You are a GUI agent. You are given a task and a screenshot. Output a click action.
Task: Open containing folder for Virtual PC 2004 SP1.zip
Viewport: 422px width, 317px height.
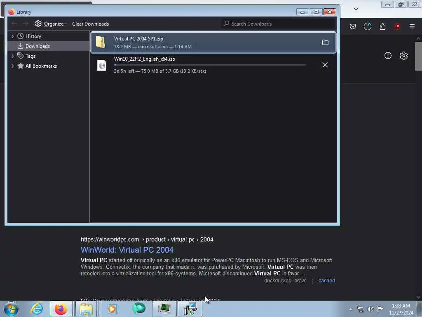325,43
